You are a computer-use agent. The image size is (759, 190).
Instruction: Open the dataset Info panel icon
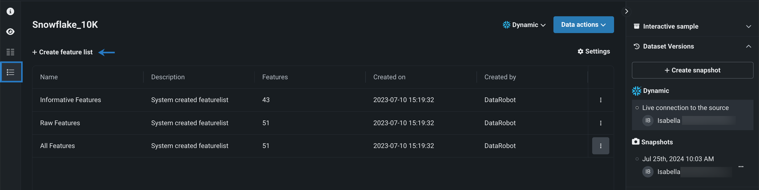[11, 11]
